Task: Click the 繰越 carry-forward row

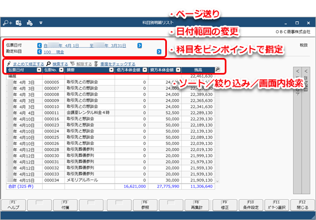Action: tap(111, 76)
